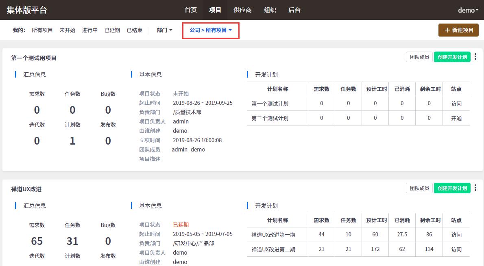Click 需求数 value 65

tap(37, 241)
